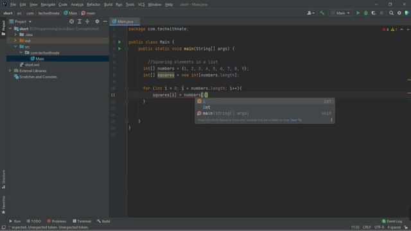Click main breadcrumb in navigation bar
Image resolution: width=411 pixels, height=231 pixels.
[x=88, y=13]
